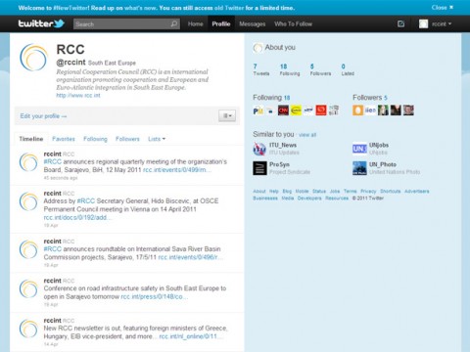Image resolution: width=470 pixels, height=352 pixels.
Task: Open the rcc.int/nl_online newsletter link
Action: (x=191, y=336)
